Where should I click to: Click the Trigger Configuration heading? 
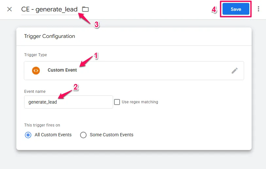click(50, 36)
